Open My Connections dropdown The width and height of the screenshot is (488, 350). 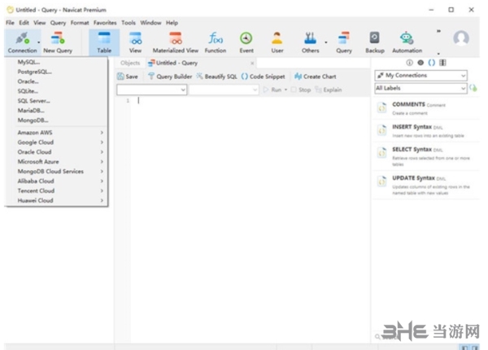pos(421,76)
